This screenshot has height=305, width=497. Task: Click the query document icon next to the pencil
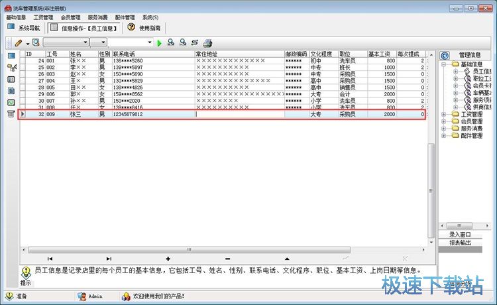click(36, 42)
